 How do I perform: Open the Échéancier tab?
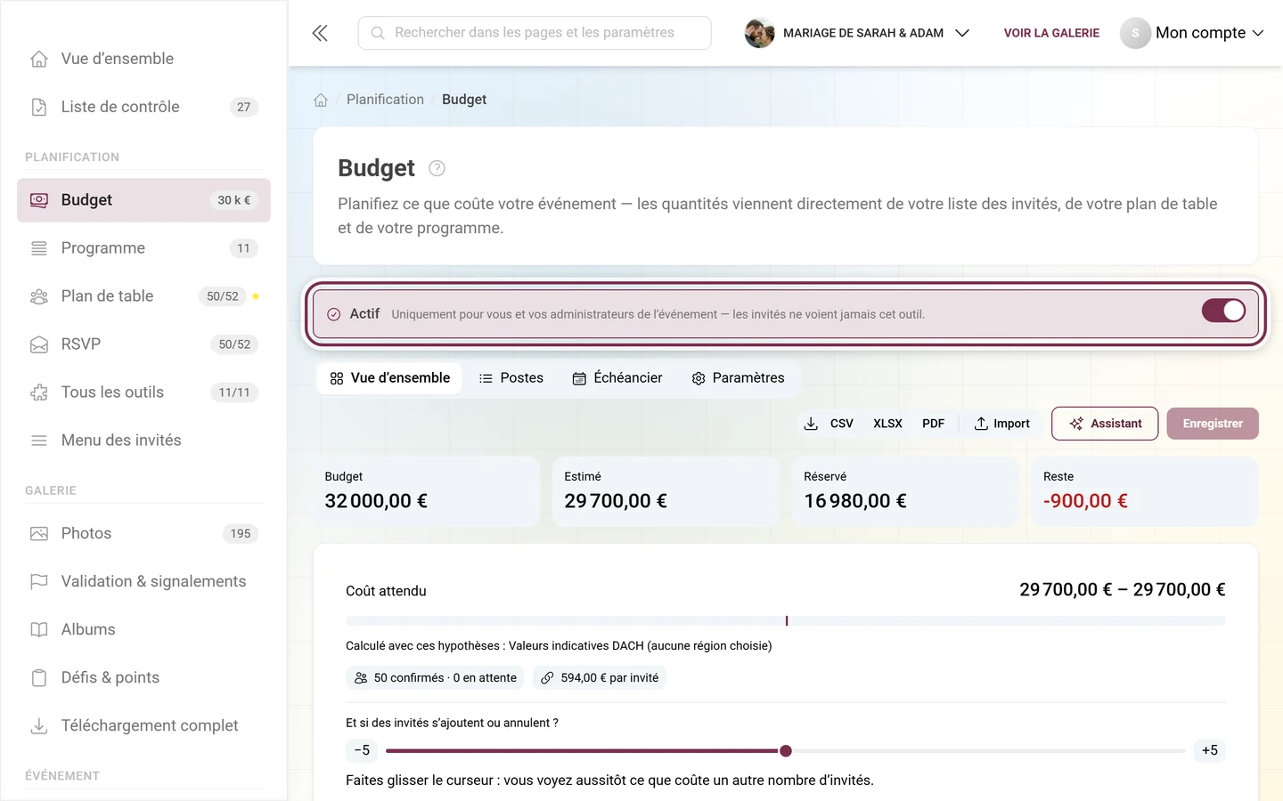click(617, 378)
